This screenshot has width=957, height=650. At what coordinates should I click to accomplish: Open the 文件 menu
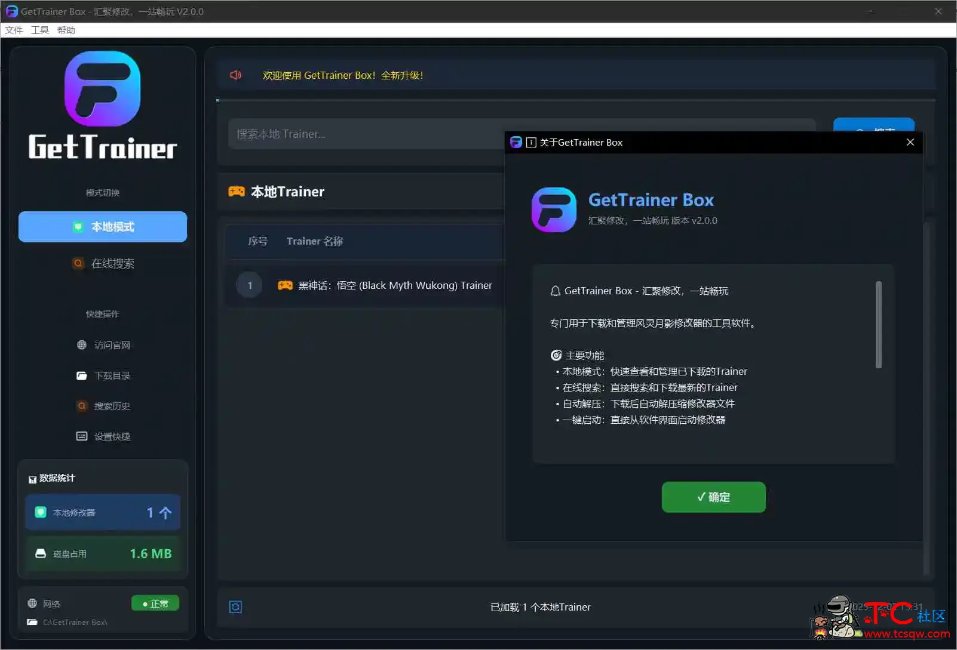click(13, 30)
